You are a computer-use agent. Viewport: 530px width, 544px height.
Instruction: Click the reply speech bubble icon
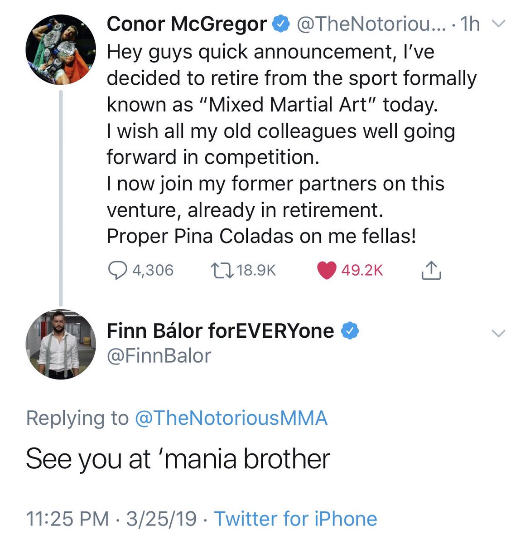pos(117,271)
